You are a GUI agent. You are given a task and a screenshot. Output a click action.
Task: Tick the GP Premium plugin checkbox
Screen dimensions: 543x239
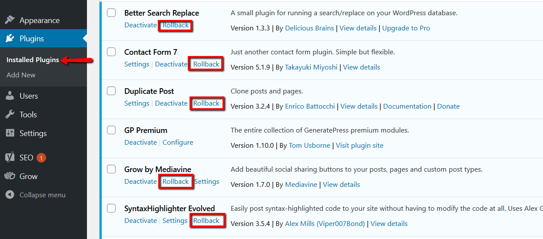click(112, 130)
